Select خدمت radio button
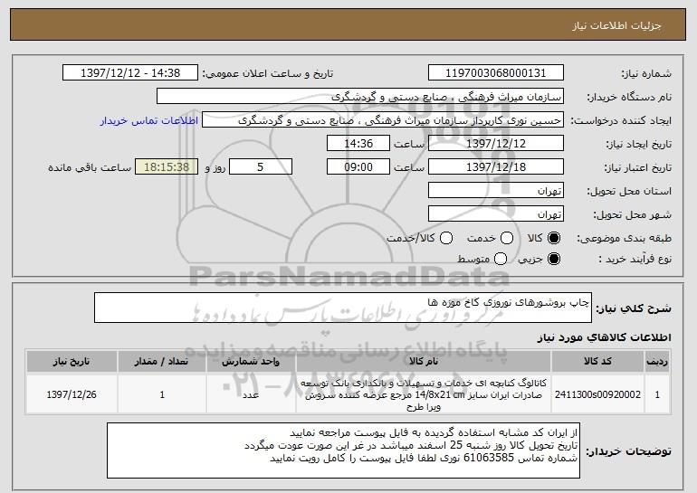The width and height of the screenshot is (697, 493). [x=507, y=238]
